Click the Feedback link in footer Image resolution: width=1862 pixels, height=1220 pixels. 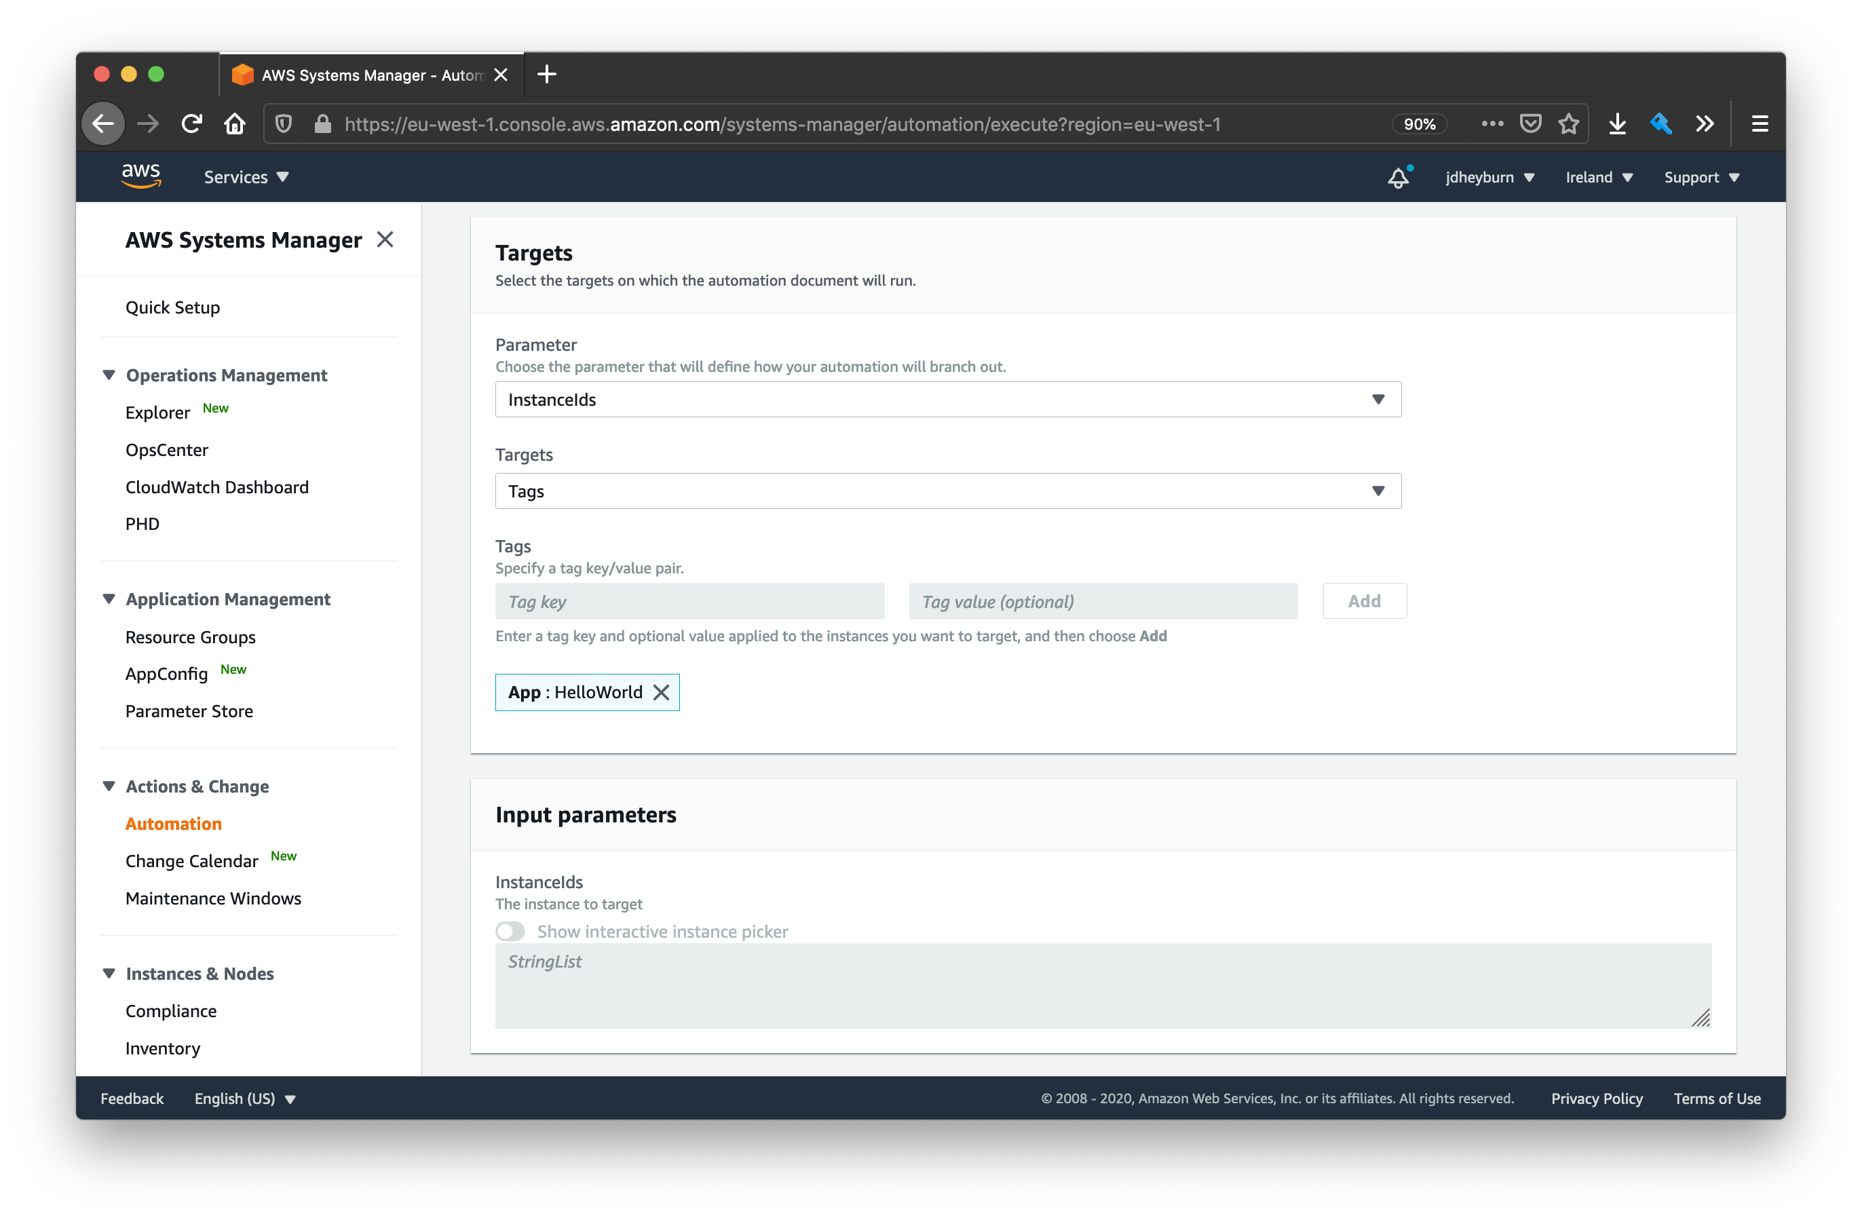click(132, 1098)
